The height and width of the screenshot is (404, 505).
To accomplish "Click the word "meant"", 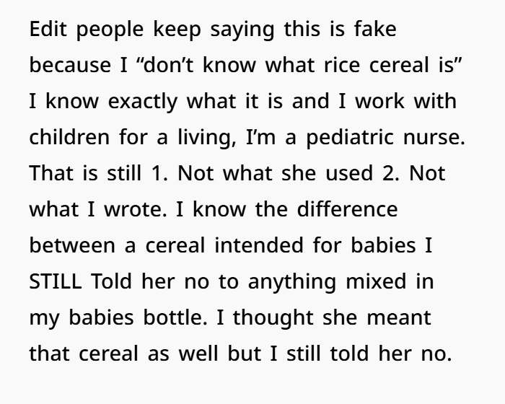I will (399, 317).
